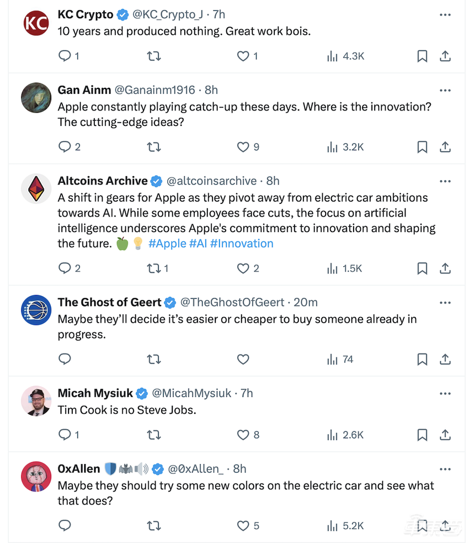
Task: Bookmark The Ghost of Geert tweet
Action: (422, 360)
